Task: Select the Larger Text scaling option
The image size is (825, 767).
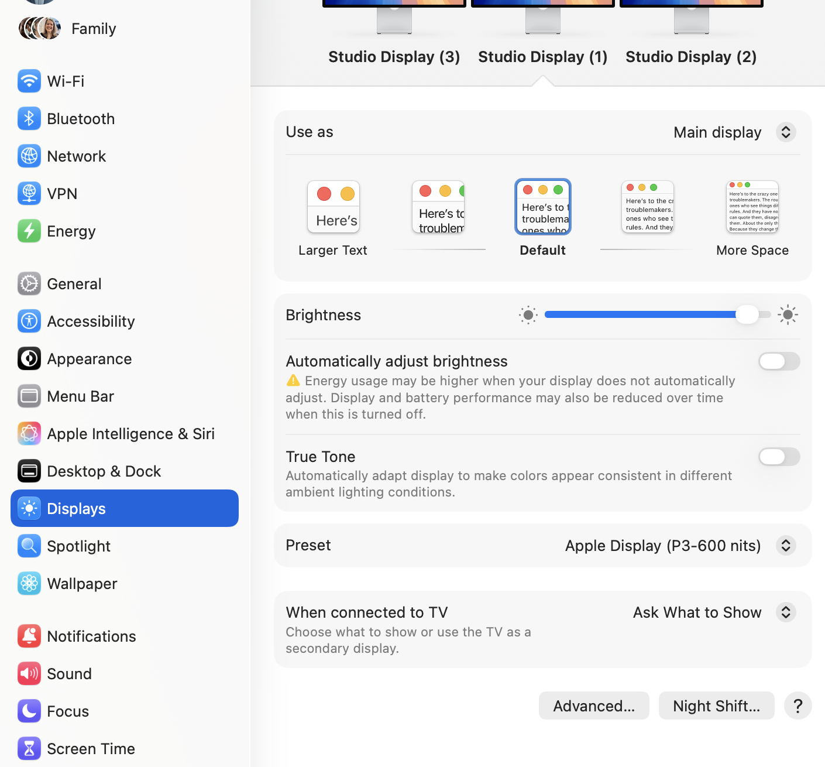Action: (x=333, y=207)
